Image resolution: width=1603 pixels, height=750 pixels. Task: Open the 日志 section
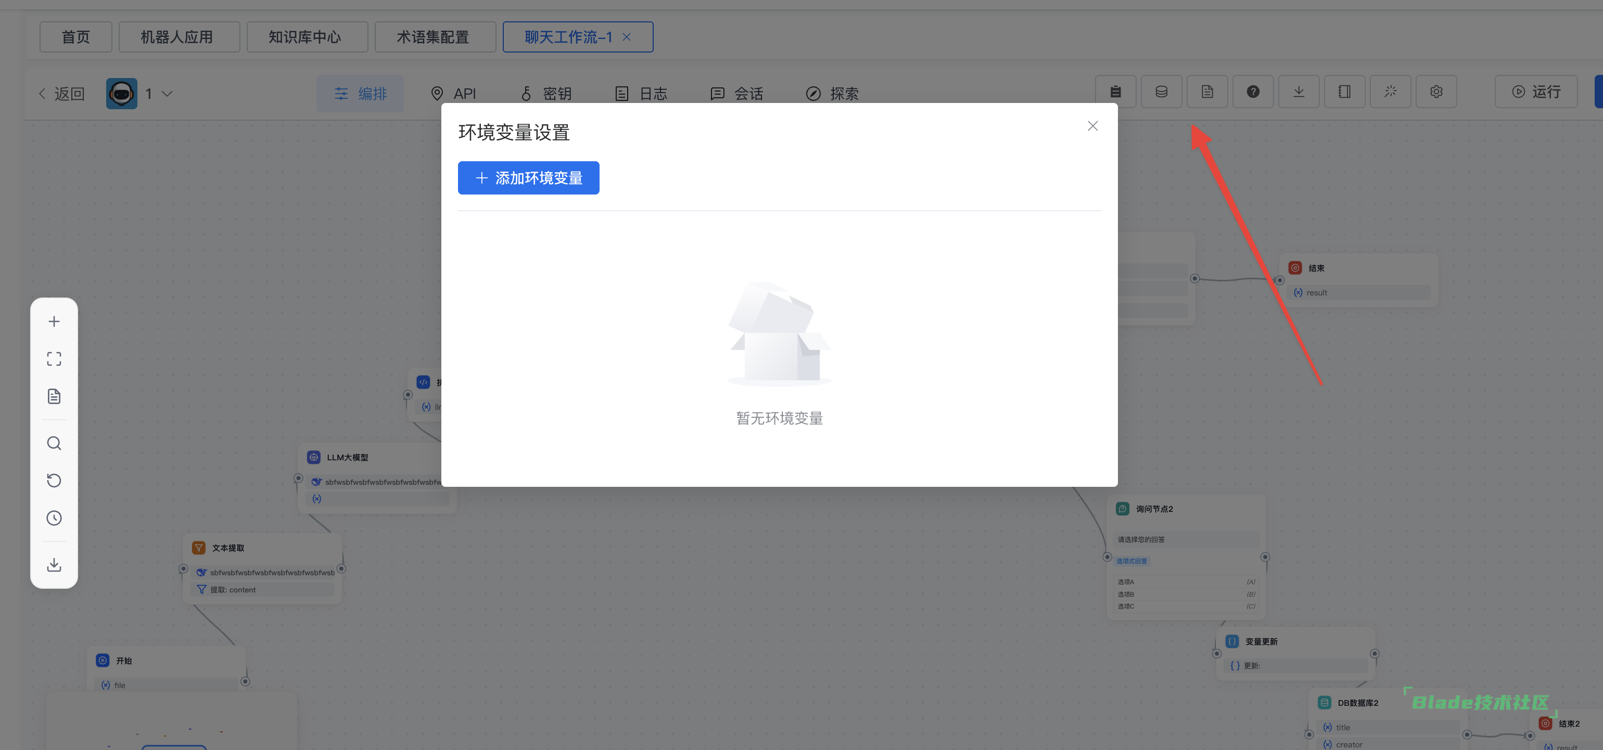[x=641, y=93]
